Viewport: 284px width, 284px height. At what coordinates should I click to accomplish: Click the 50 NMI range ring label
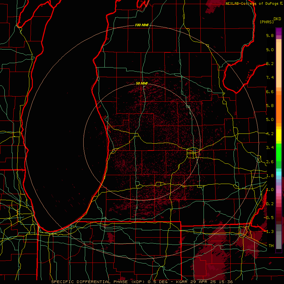(142, 83)
